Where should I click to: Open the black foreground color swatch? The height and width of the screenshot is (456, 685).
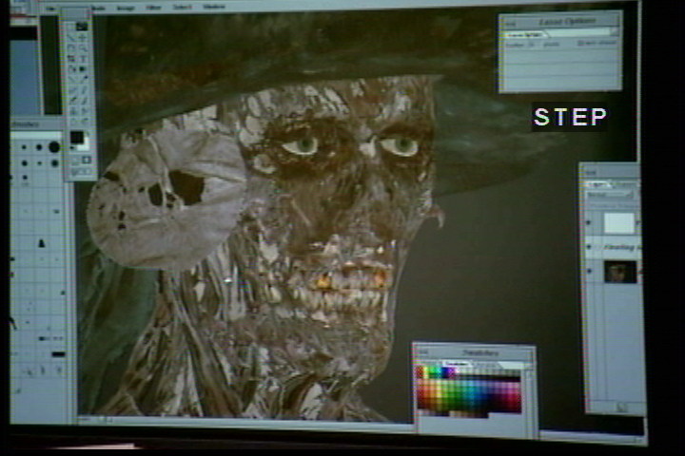[x=76, y=137]
